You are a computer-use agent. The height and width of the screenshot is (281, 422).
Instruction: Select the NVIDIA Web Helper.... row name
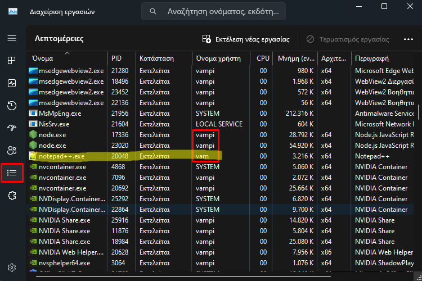click(x=71, y=252)
